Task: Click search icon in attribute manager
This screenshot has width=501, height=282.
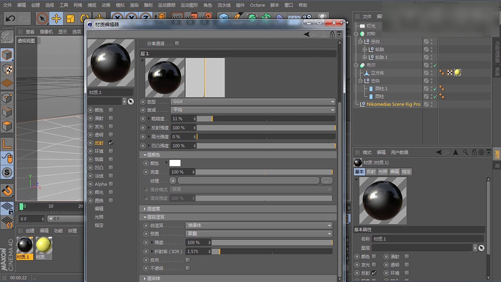Action: [x=466, y=152]
